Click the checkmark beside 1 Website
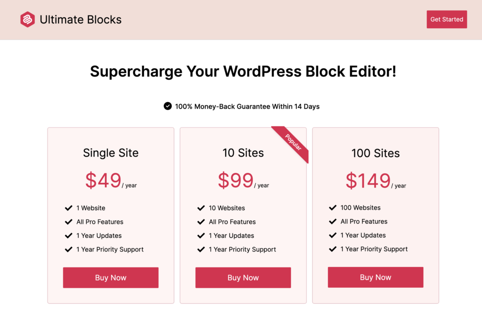 [x=69, y=208]
